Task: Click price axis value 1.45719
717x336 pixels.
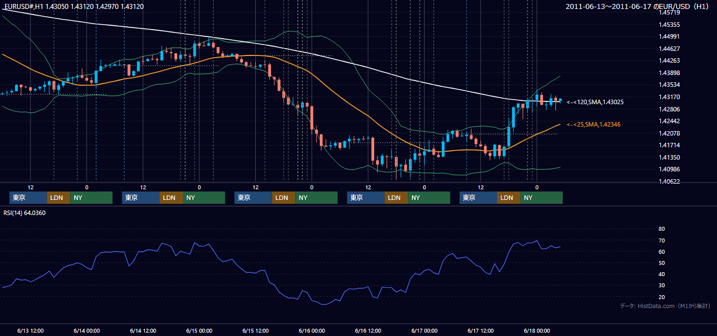Action: 669,12
